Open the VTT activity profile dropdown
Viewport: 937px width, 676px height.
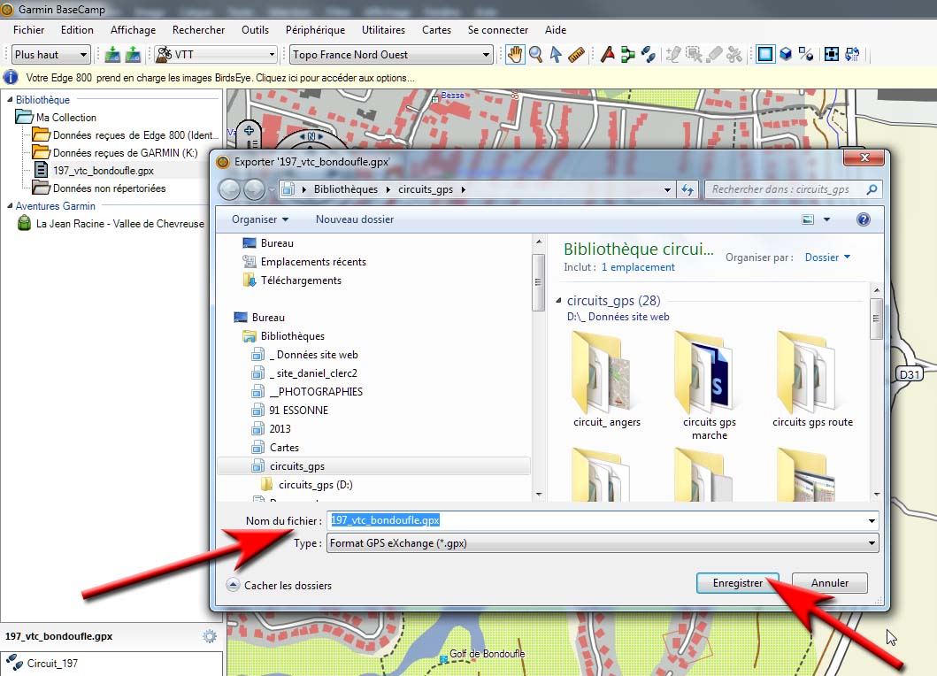pyautogui.click(x=216, y=54)
